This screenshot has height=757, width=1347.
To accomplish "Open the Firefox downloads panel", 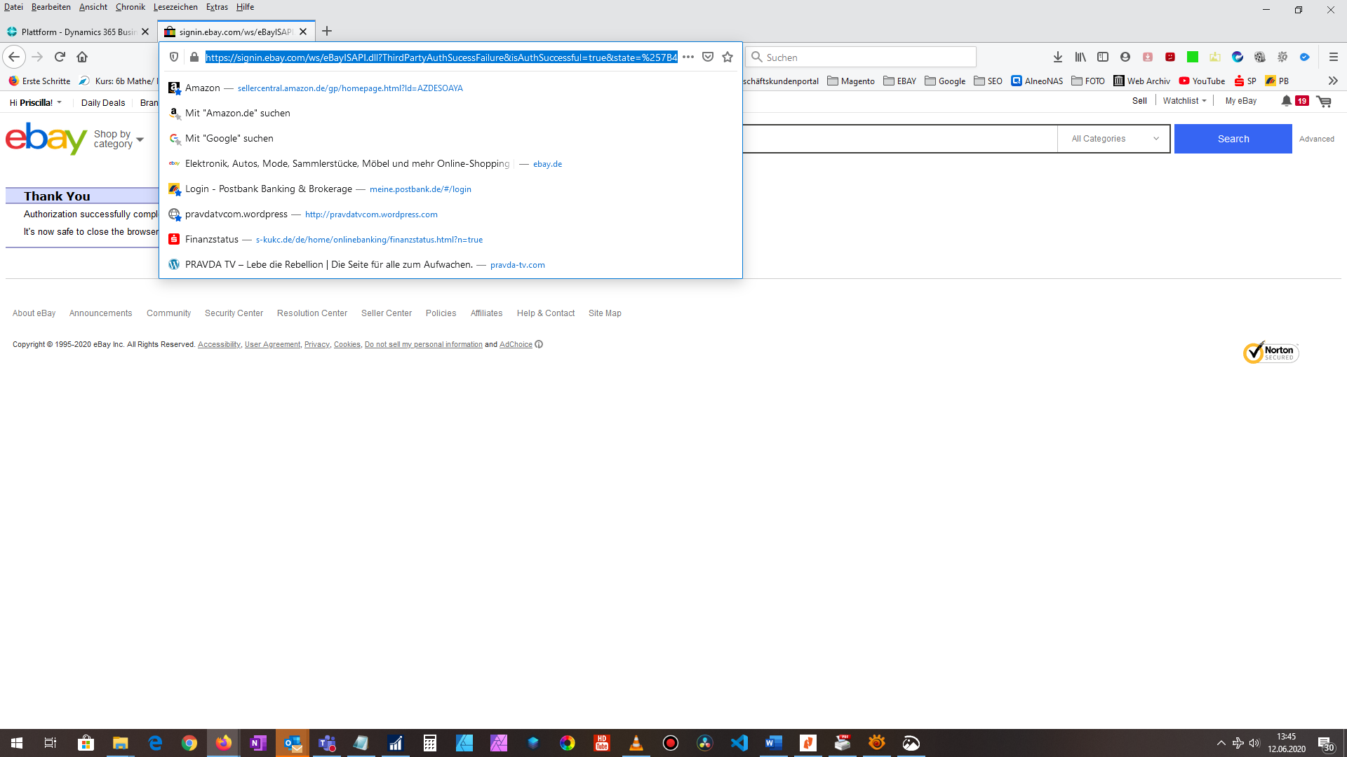I will coord(1058,57).
